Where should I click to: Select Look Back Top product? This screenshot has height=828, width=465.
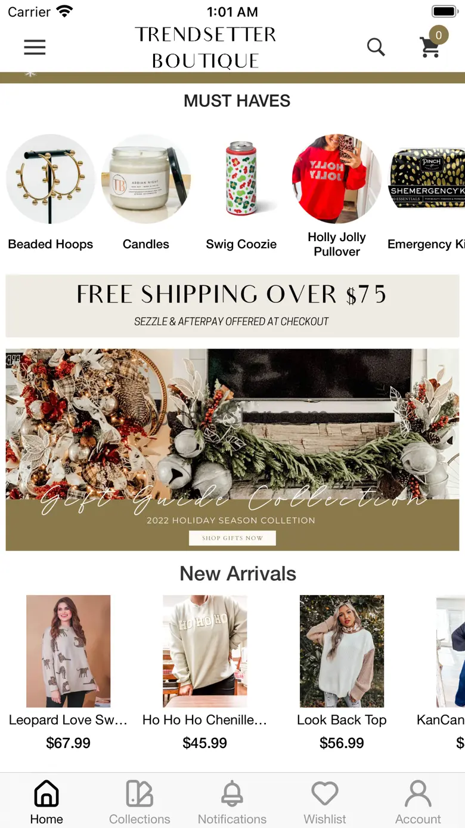coord(342,651)
